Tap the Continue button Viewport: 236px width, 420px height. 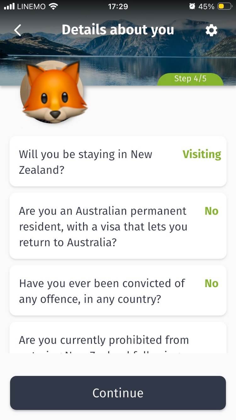click(118, 393)
